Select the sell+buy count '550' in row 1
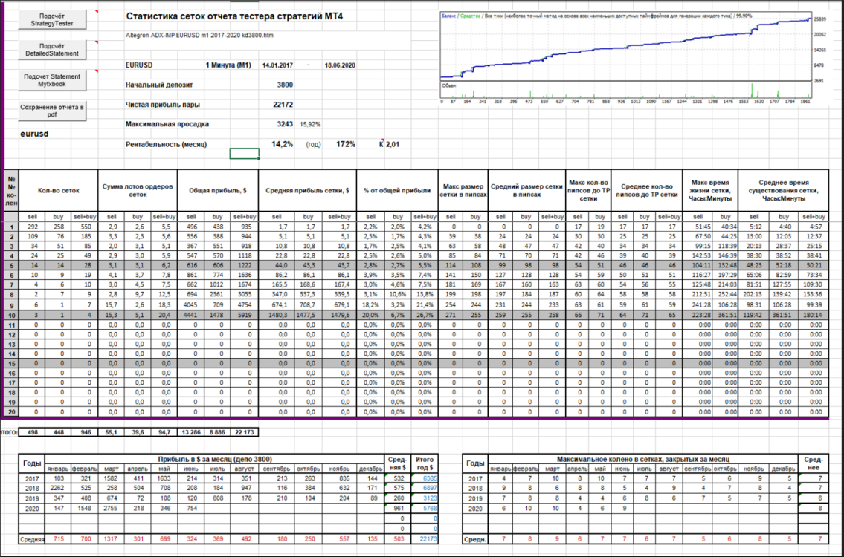Screen dimensions: 844x557 pos(85,227)
